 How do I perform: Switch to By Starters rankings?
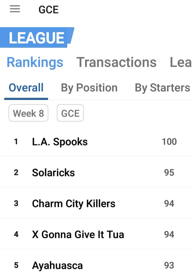tap(162, 88)
